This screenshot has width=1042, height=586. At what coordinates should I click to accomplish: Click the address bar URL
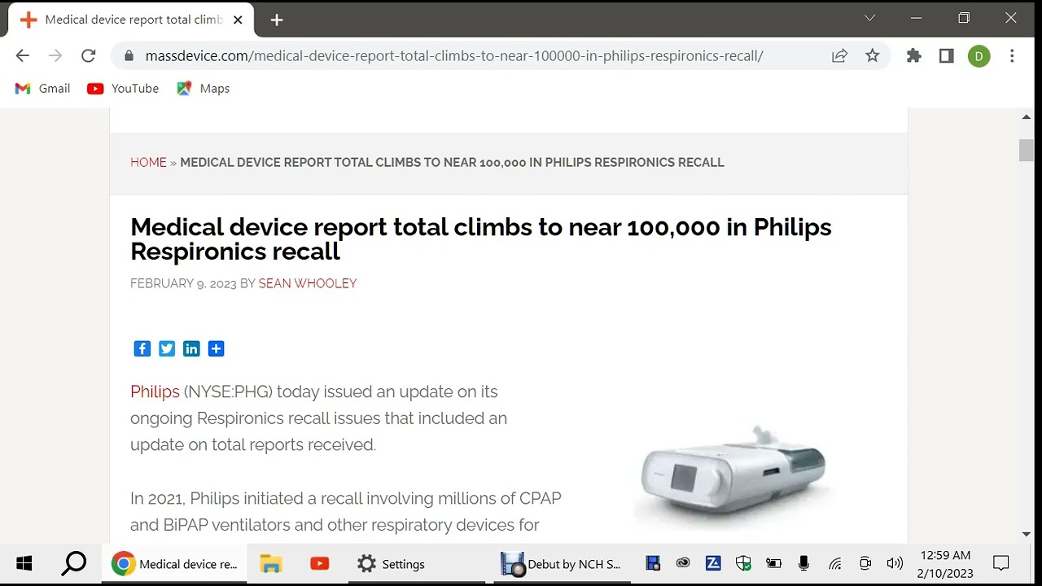tap(453, 56)
